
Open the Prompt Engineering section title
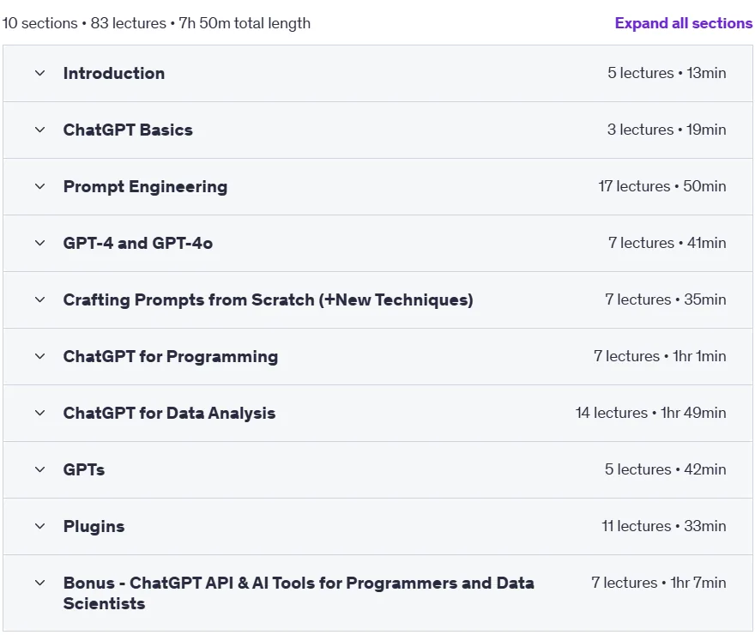click(145, 187)
